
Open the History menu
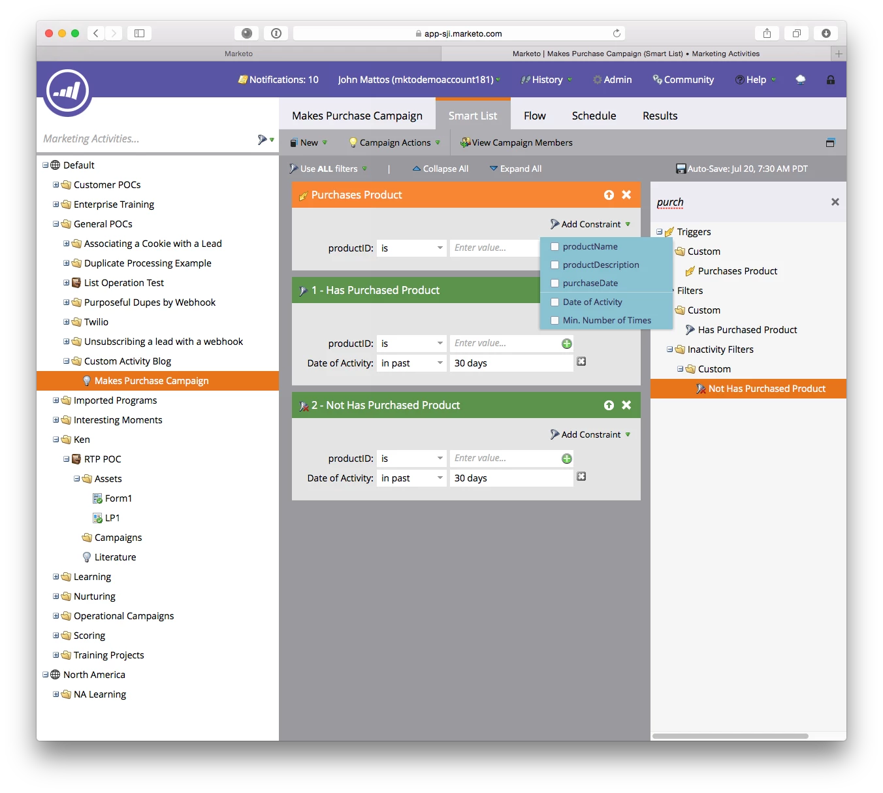pos(547,80)
